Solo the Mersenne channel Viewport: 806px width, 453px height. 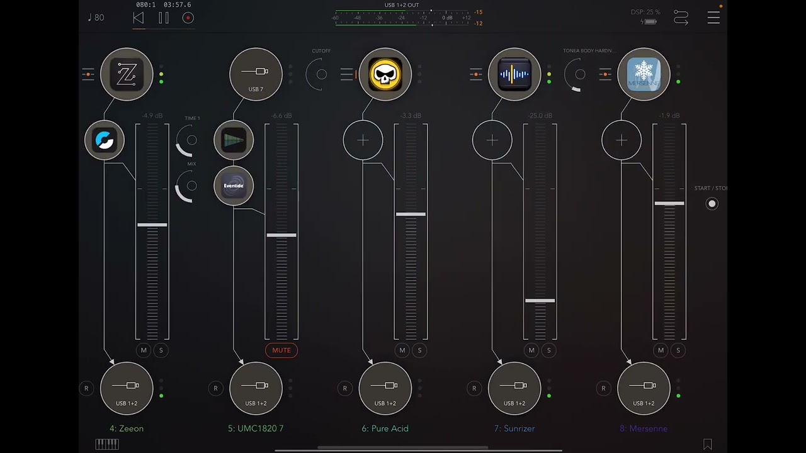(678, 350)
